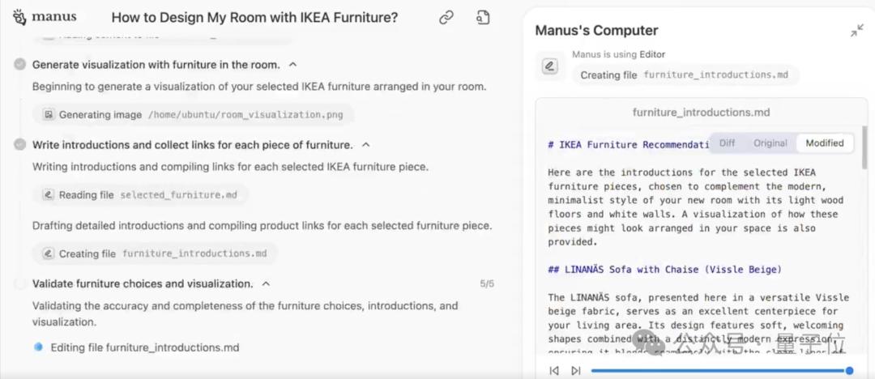Click the editor vertical scrollbar
Image resolution: width=875 pixels, height=379 pixels.
tap(864, 162)
